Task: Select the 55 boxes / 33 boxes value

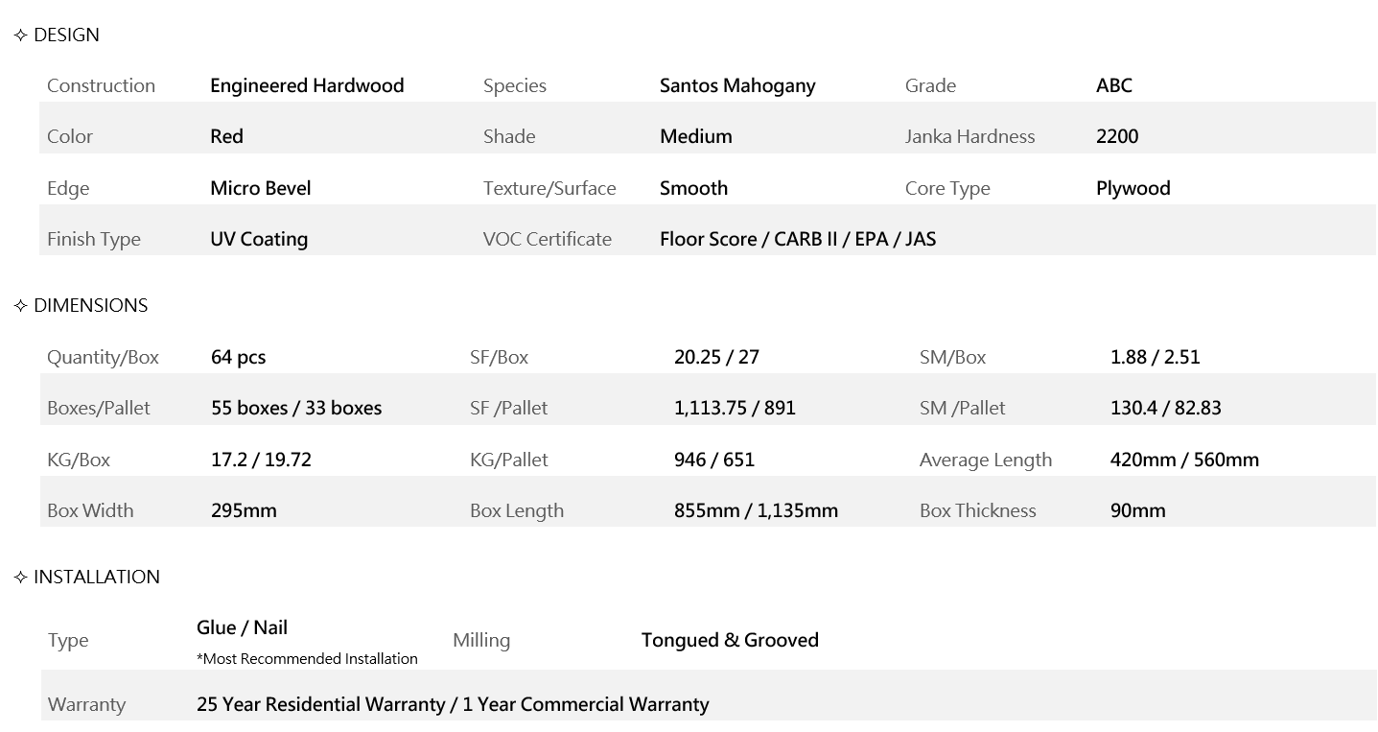Action: [296, 408]
